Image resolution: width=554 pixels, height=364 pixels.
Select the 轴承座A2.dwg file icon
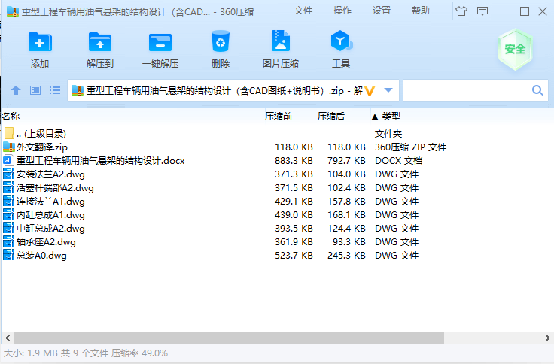tap(9, 242)
